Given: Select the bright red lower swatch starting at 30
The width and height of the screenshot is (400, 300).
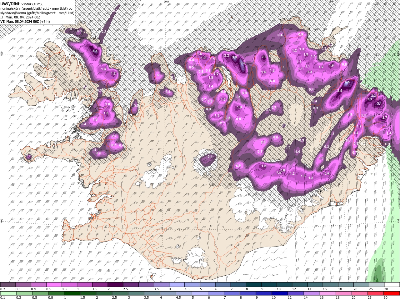Looking at the screenshot, I should point(392,293).
